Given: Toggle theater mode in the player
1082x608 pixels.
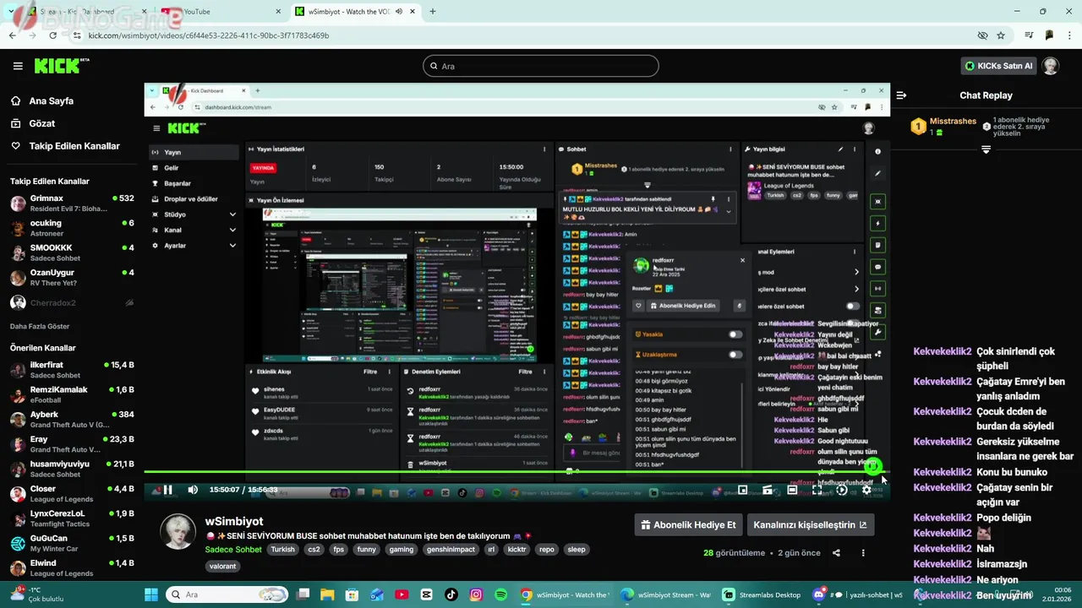Looking at the screenshot, I should pyautogui.click(x=792, y=490).
